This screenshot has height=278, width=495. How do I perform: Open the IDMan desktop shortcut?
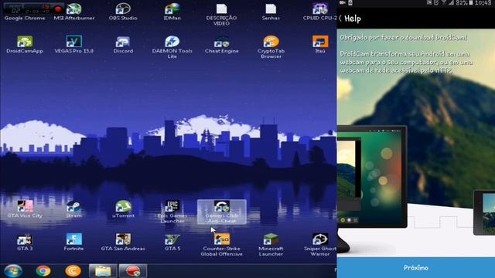[172, 12]
